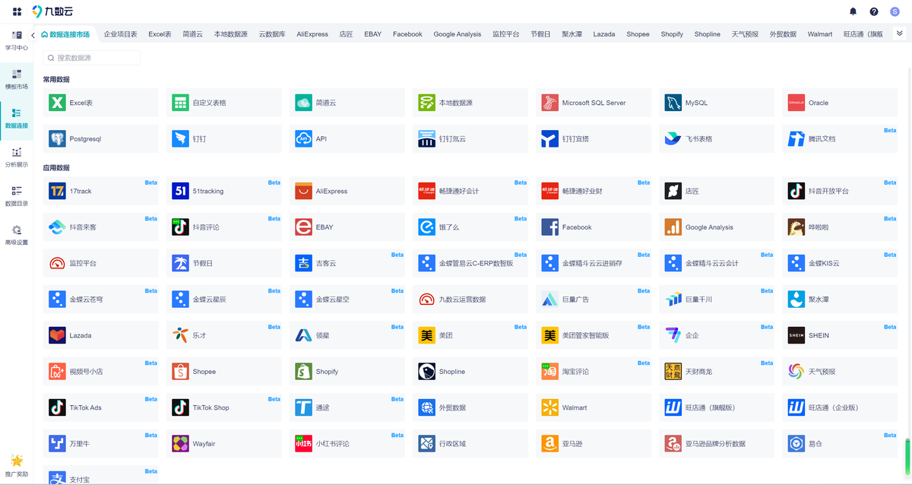The image size is (912, 485).
Task: Switch to the Google Analysis tab
Action: coord(457,34)
